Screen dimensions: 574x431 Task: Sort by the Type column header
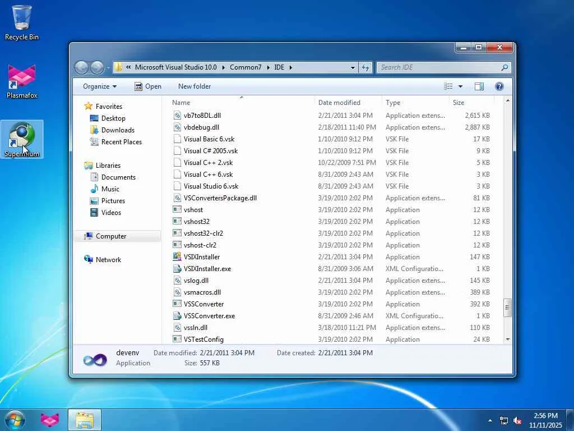point(415,103)
